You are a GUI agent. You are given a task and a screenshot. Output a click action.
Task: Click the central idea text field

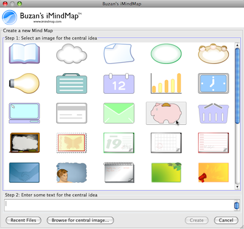(119, 205)
